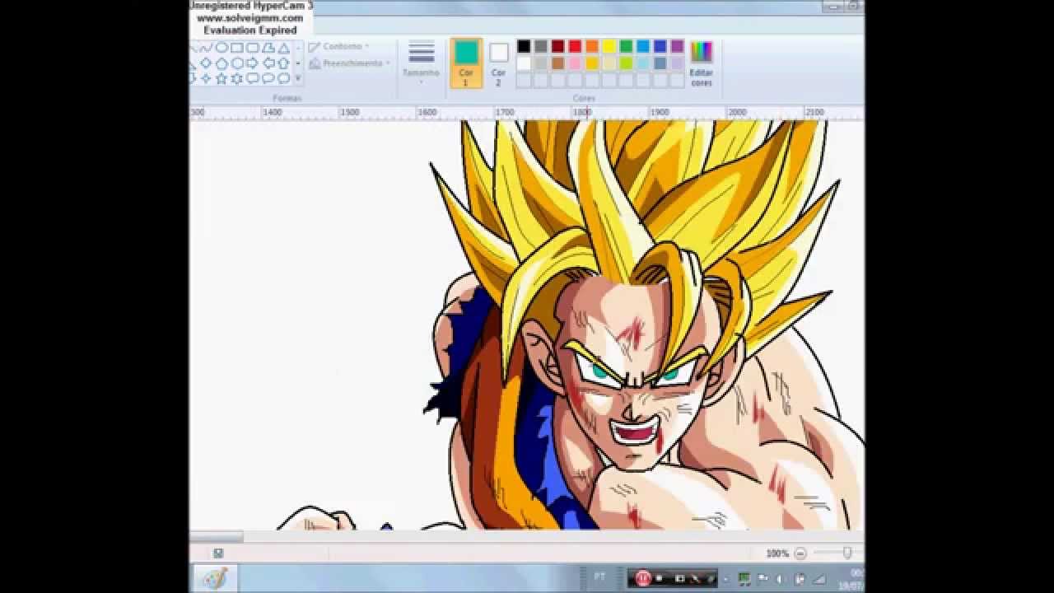The height and width of the screenshot is (593, 1054).
Task: Stop HyperCam recording from toolbar
Action: (660, 578)
